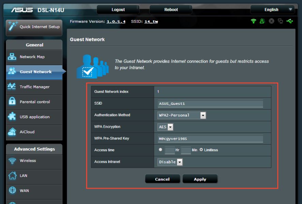The width and height of the screenshot is (302, 204).
Task: Open AiCloud menu item
Action: pyautogui.click(x=34, y=132)
